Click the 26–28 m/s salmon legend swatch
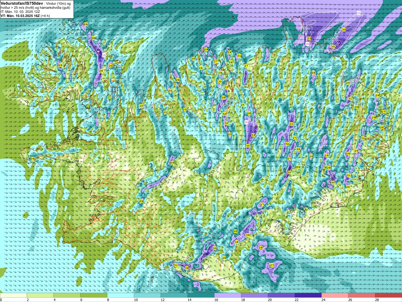Image resolution: width=402 pixels, height=302 pixels. tap(362, 295)
